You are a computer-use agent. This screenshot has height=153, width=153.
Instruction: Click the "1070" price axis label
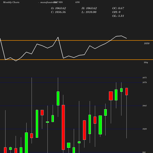(144, 82)
